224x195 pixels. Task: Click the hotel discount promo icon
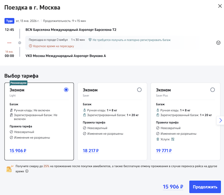9,168
